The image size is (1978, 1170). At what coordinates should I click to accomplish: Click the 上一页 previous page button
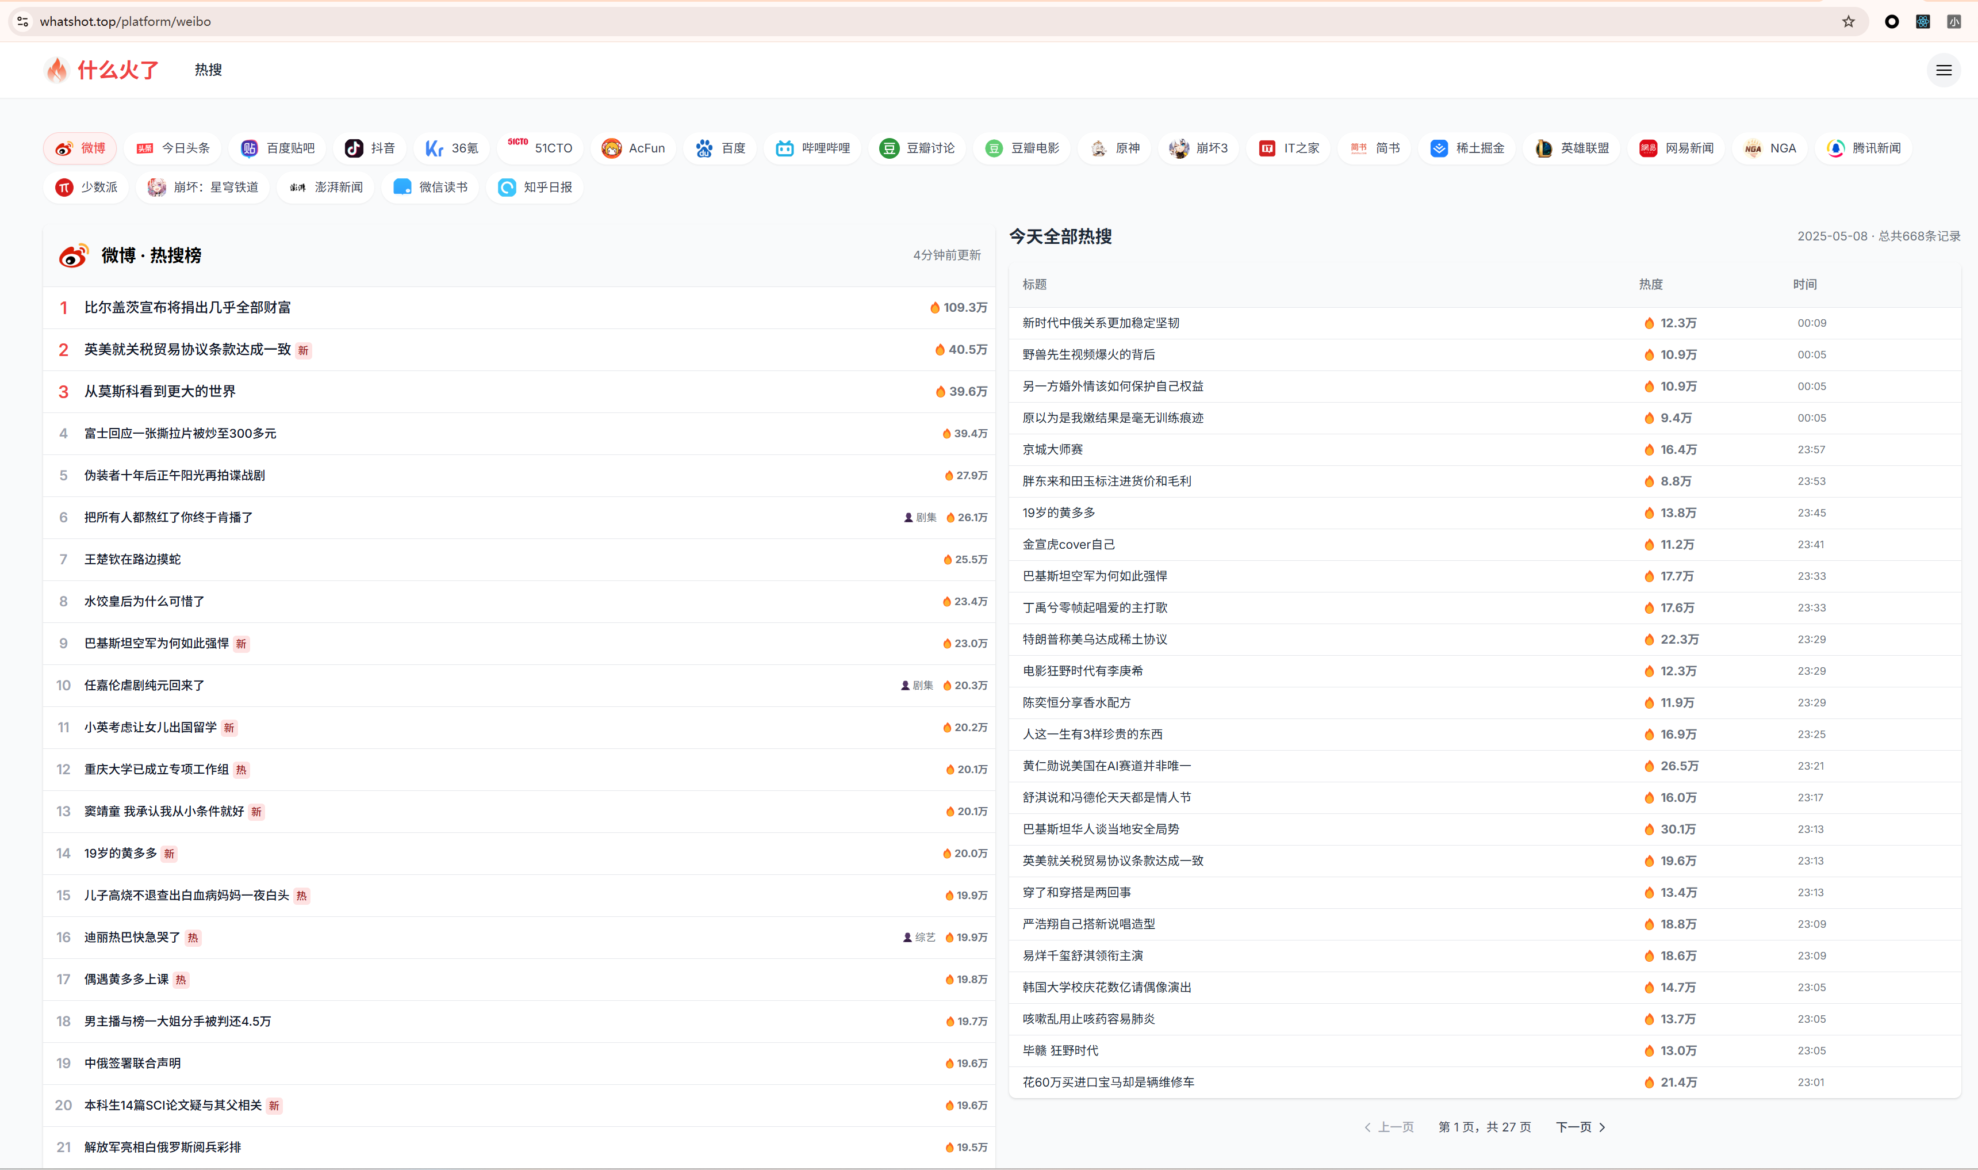click(x=1389, y=1127)
